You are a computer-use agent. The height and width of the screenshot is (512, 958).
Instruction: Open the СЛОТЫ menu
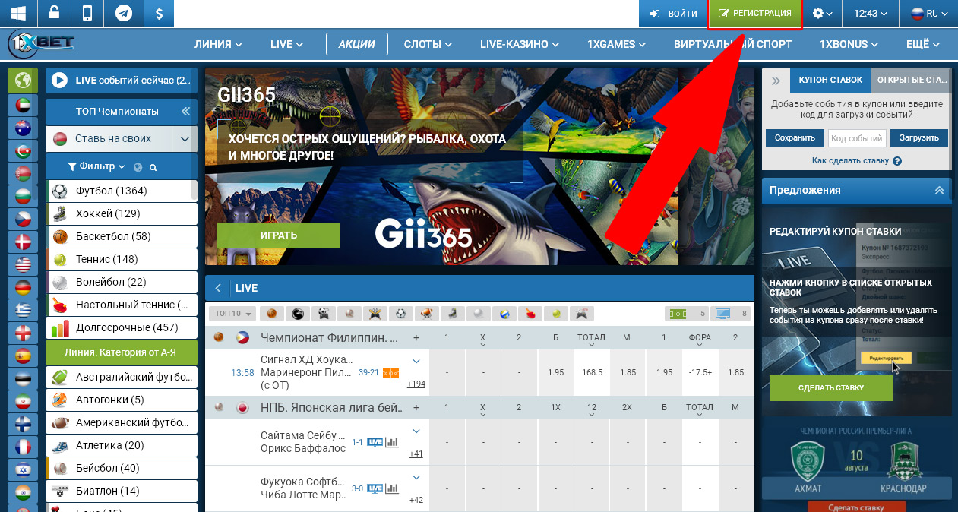point(428,44)
